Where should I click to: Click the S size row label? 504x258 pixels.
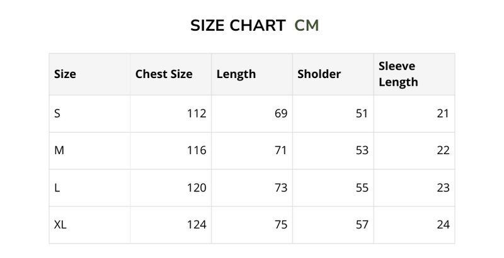58,114
